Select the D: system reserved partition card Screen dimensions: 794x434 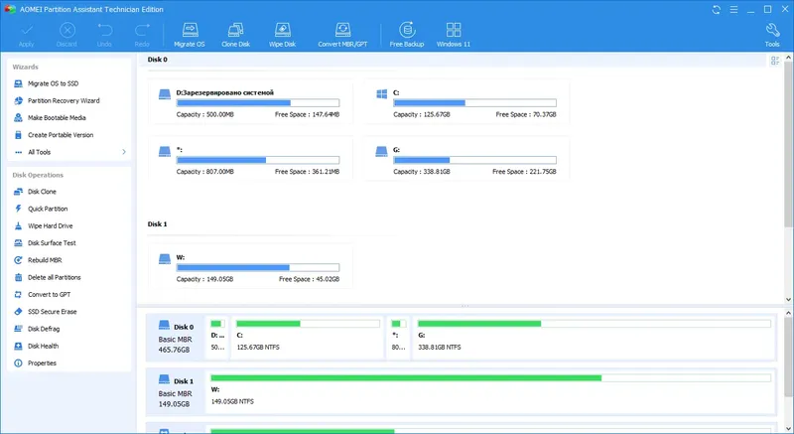tap(250, 103)
